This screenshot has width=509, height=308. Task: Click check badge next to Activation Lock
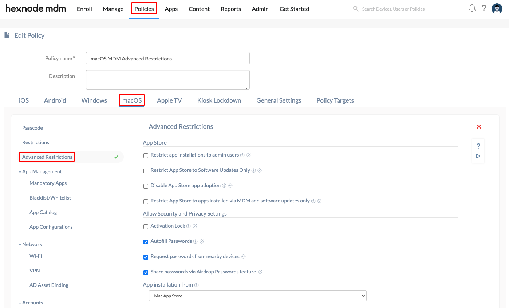195,226
